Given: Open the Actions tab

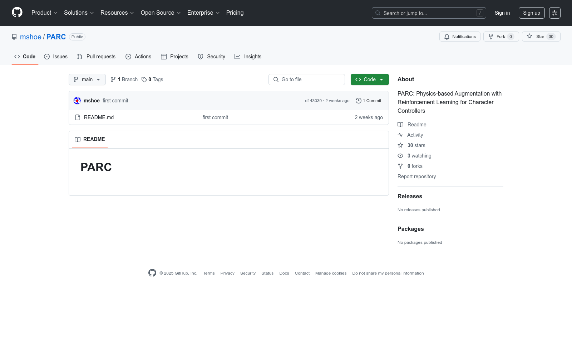Looking at the screenshot, I should (138, 57).
